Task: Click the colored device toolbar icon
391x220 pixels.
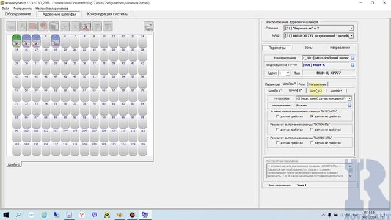Action: coord(86,26)
